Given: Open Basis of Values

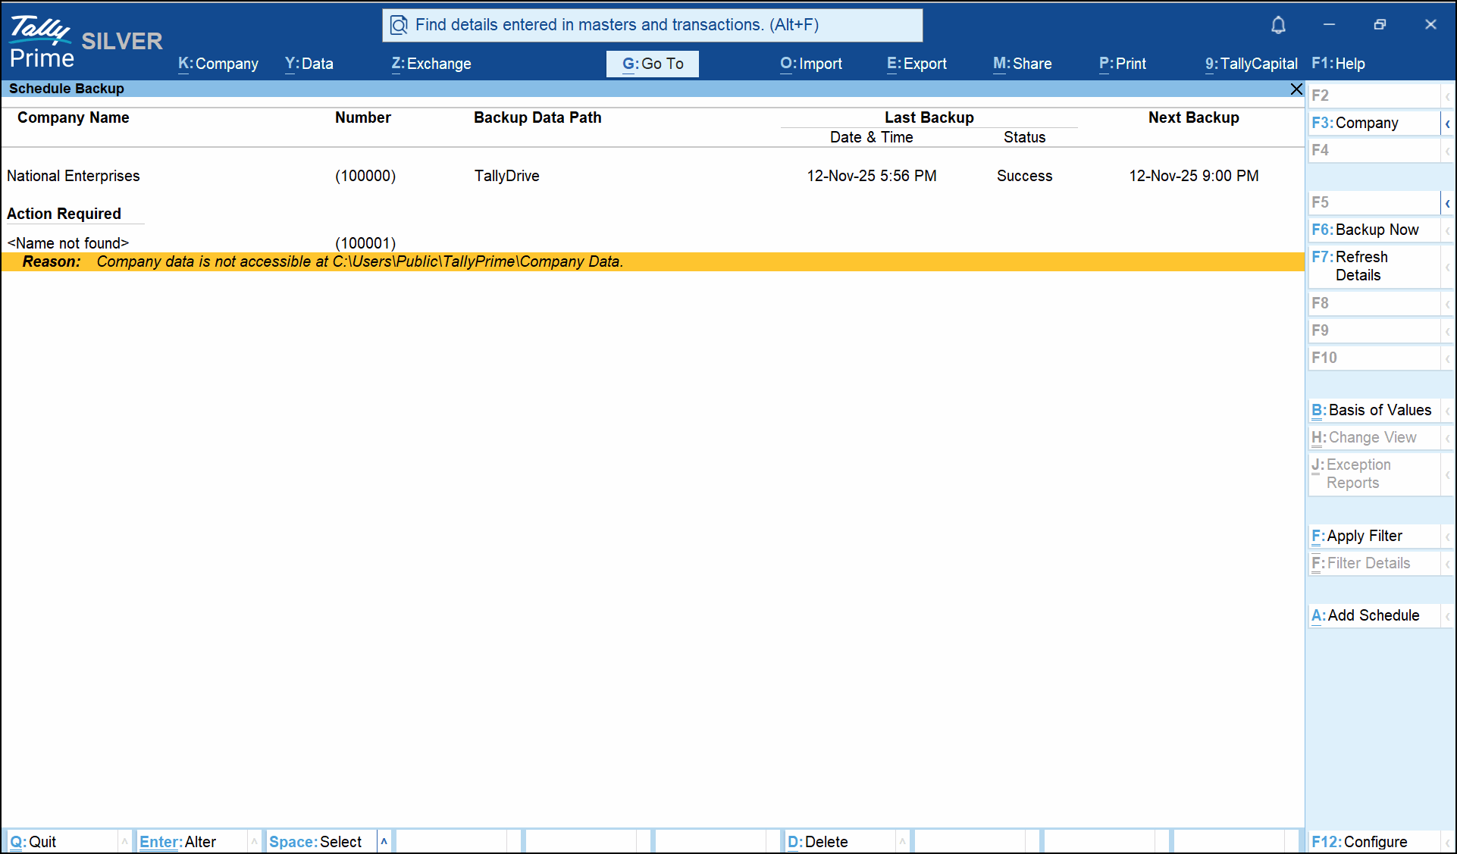Looking at the screenshot, I should 1373,410.
